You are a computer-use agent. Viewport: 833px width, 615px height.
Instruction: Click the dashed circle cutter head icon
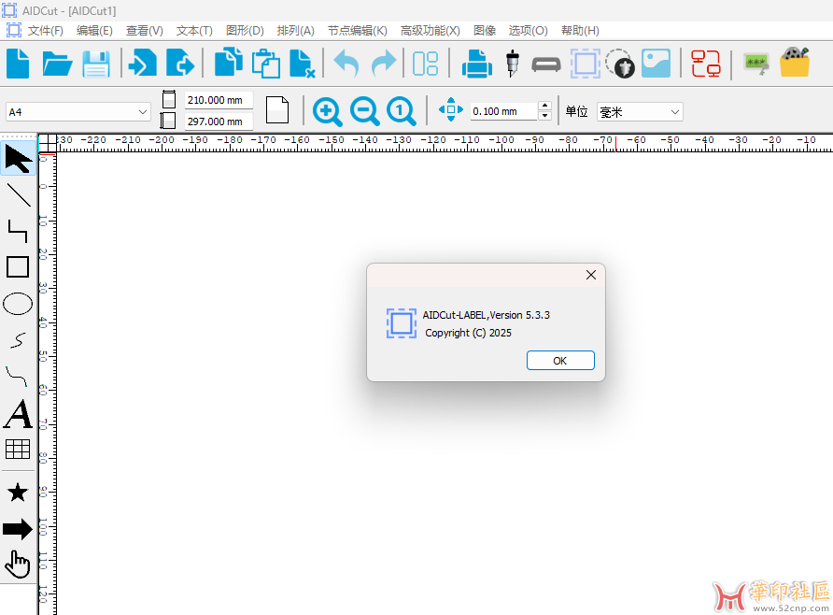click(x=620, y=64)
